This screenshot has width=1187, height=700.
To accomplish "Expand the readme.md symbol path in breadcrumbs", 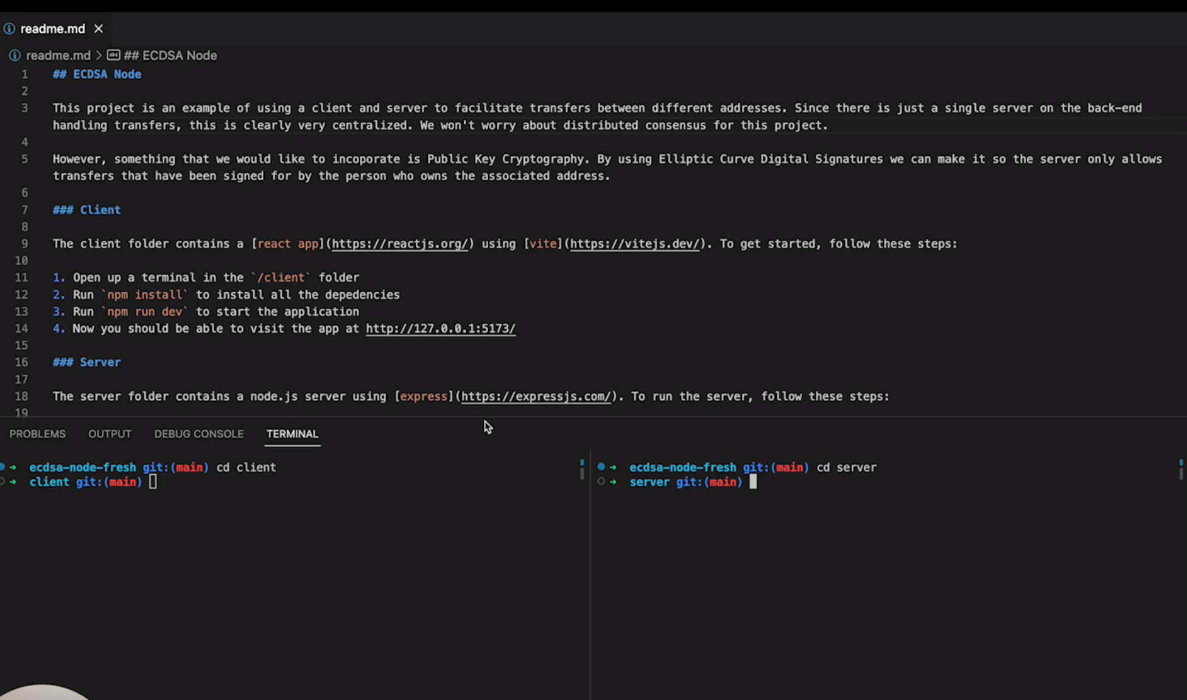I will 58,55.
